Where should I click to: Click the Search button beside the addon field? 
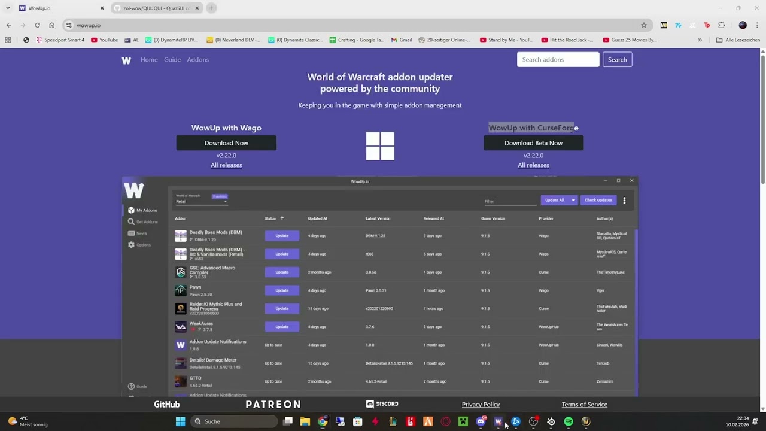tap(617, 60)
